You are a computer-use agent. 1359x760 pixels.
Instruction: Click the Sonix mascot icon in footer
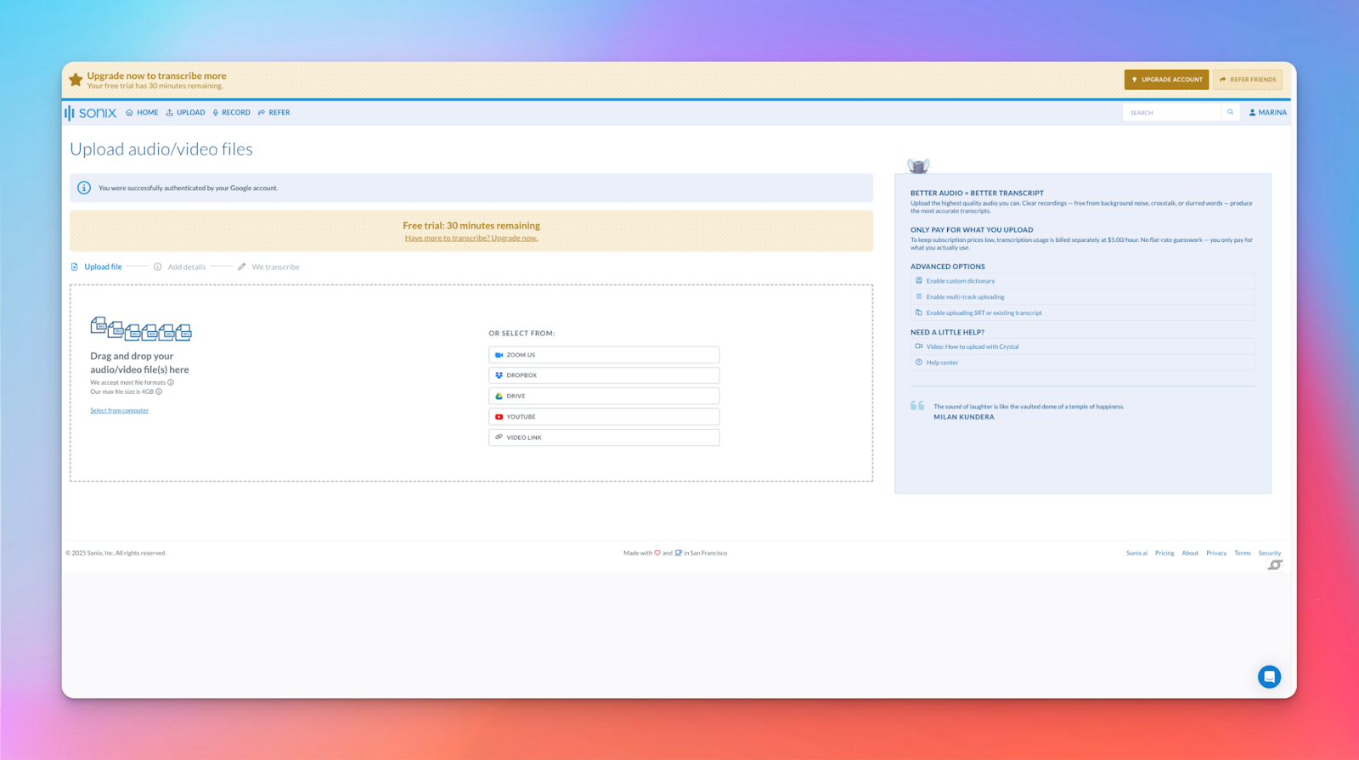point(1275,565)
